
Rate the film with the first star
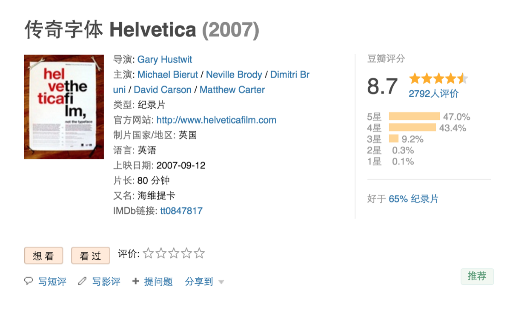point(148,253)
